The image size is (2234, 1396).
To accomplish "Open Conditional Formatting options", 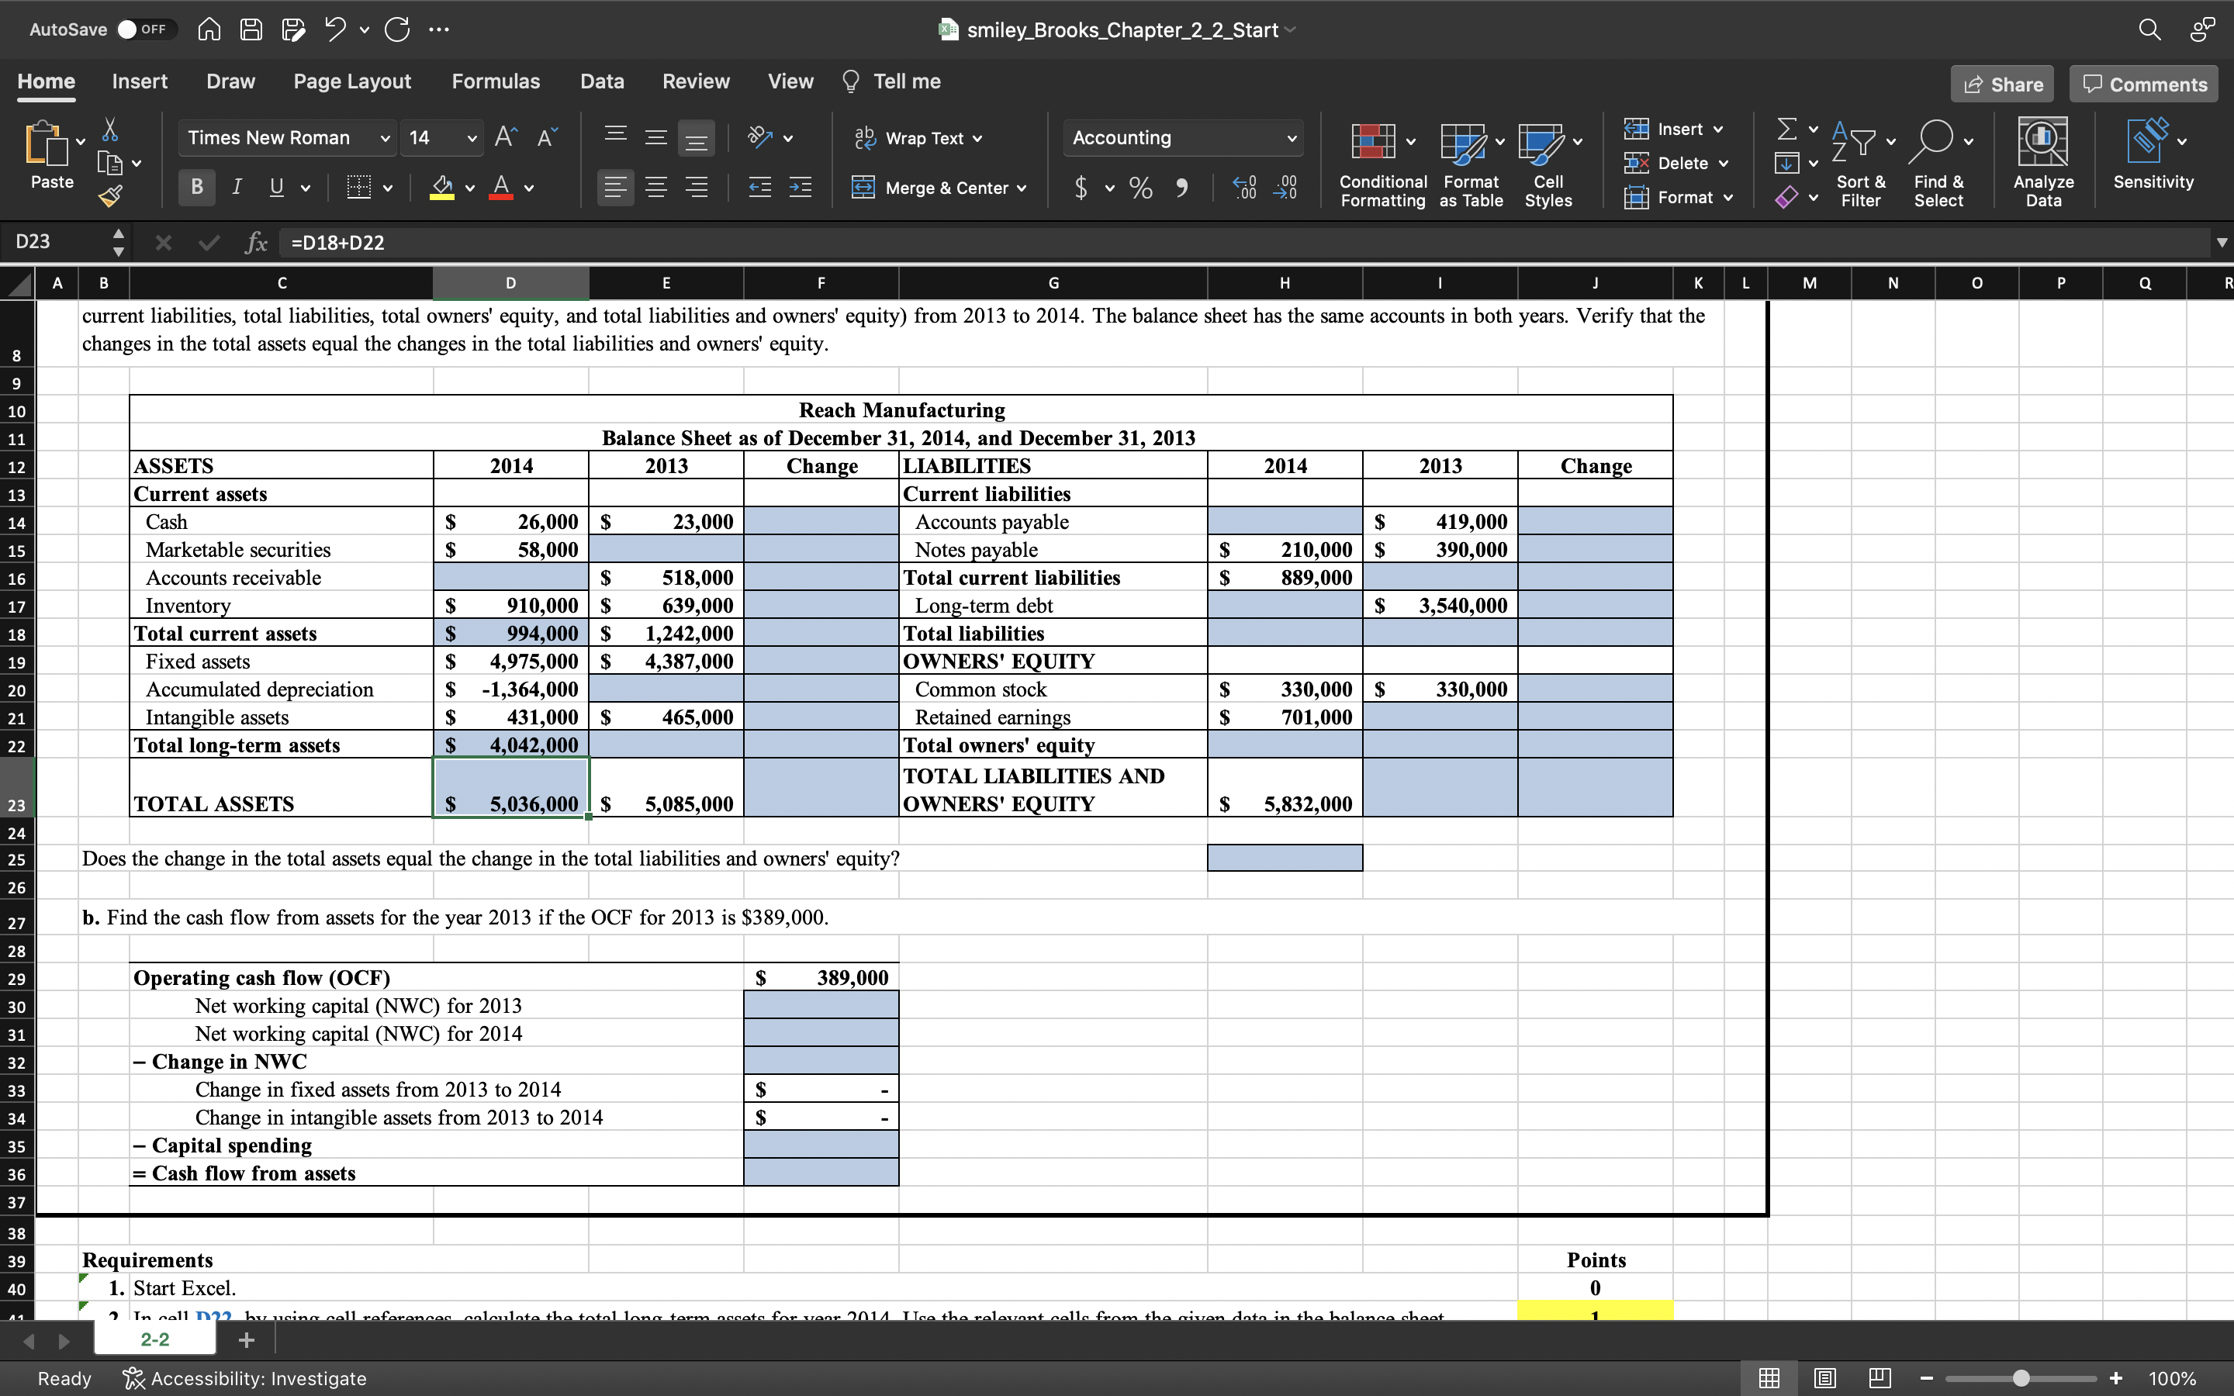I will [x=1379, y=163].
